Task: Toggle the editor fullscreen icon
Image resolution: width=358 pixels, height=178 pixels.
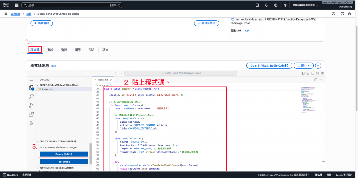Action: pos(322,73)
